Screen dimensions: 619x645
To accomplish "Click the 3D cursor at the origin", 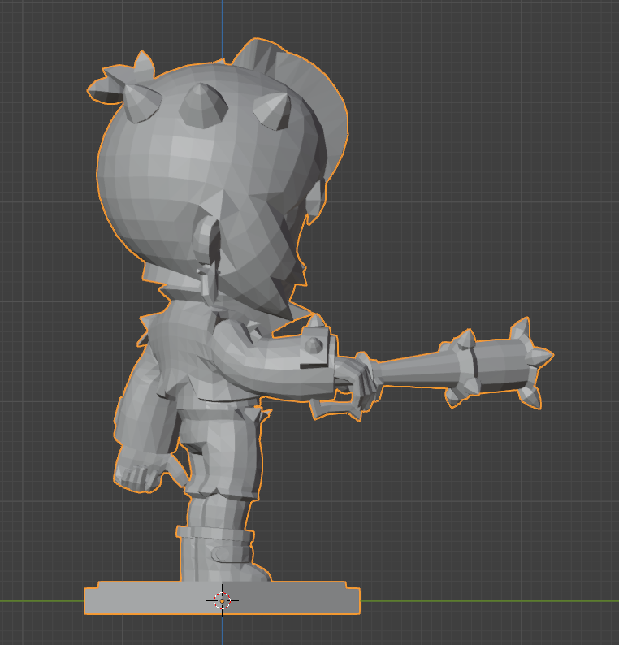I will click(x=222, y=600).
